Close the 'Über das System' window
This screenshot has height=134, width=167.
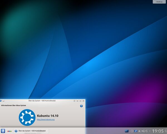click(83, 100)
